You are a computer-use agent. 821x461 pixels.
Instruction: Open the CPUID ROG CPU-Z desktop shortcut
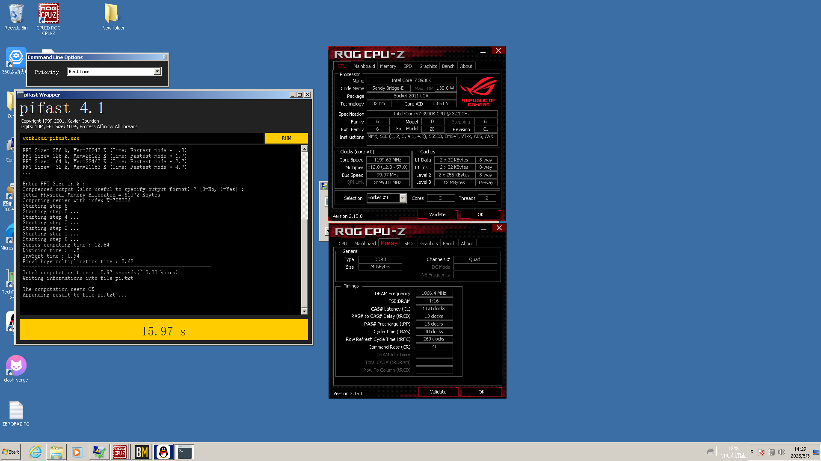48,19
